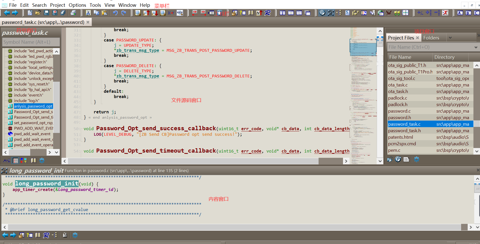Toggle font style A button
Viewport: 480px width, 244px height.
tap(460, 13)
